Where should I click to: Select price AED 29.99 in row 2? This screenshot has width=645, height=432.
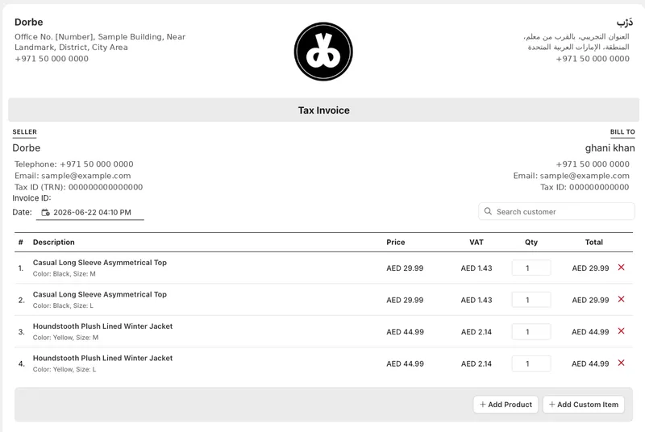[x=405, y=300]
